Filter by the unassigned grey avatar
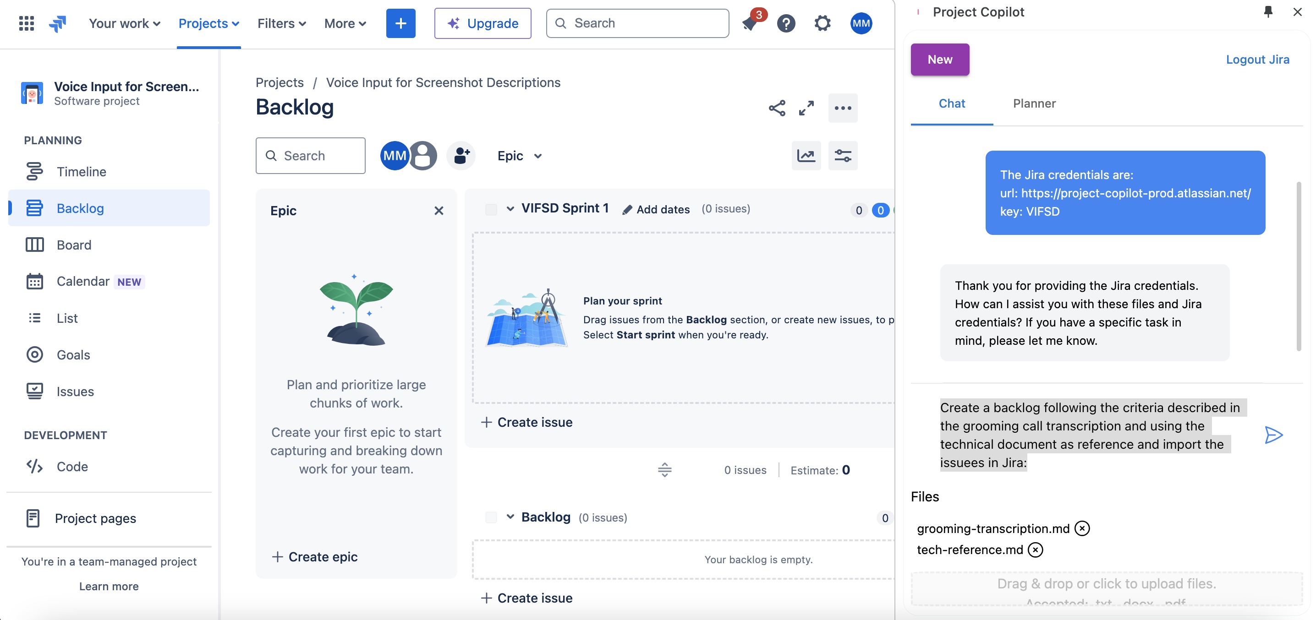Screen dimensions: 1316x620 [422, 155]
